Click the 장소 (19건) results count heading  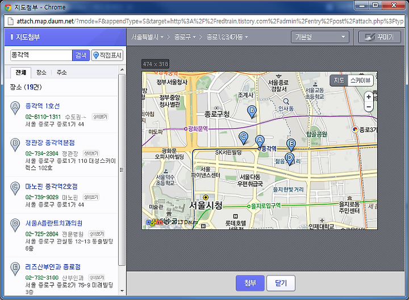[26, 87]
